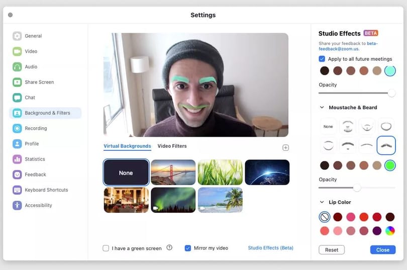Choose the chin strap beard style
407x270 pixels.
point(328,145)
